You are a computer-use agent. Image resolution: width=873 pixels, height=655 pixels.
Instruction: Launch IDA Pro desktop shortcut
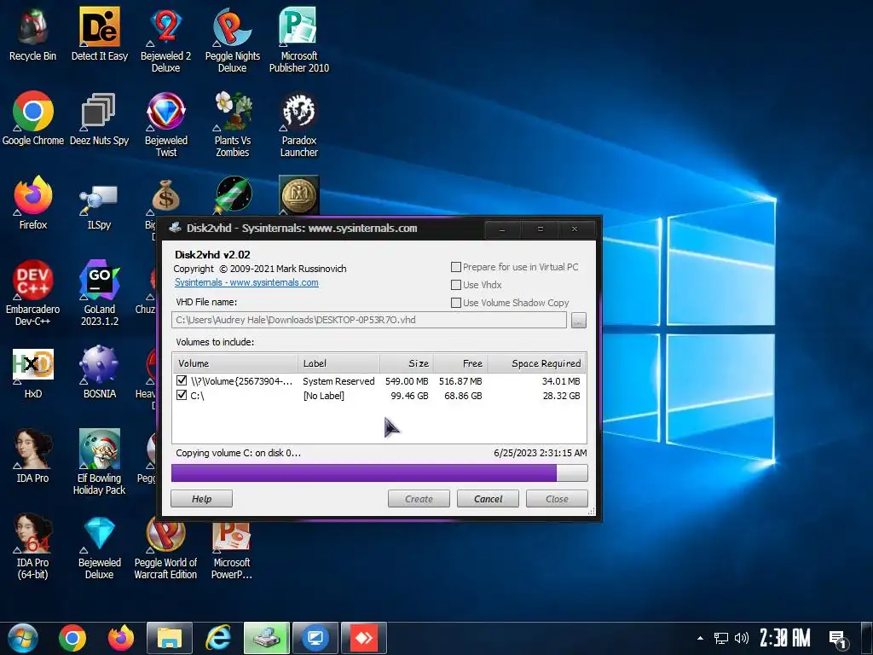33,457
